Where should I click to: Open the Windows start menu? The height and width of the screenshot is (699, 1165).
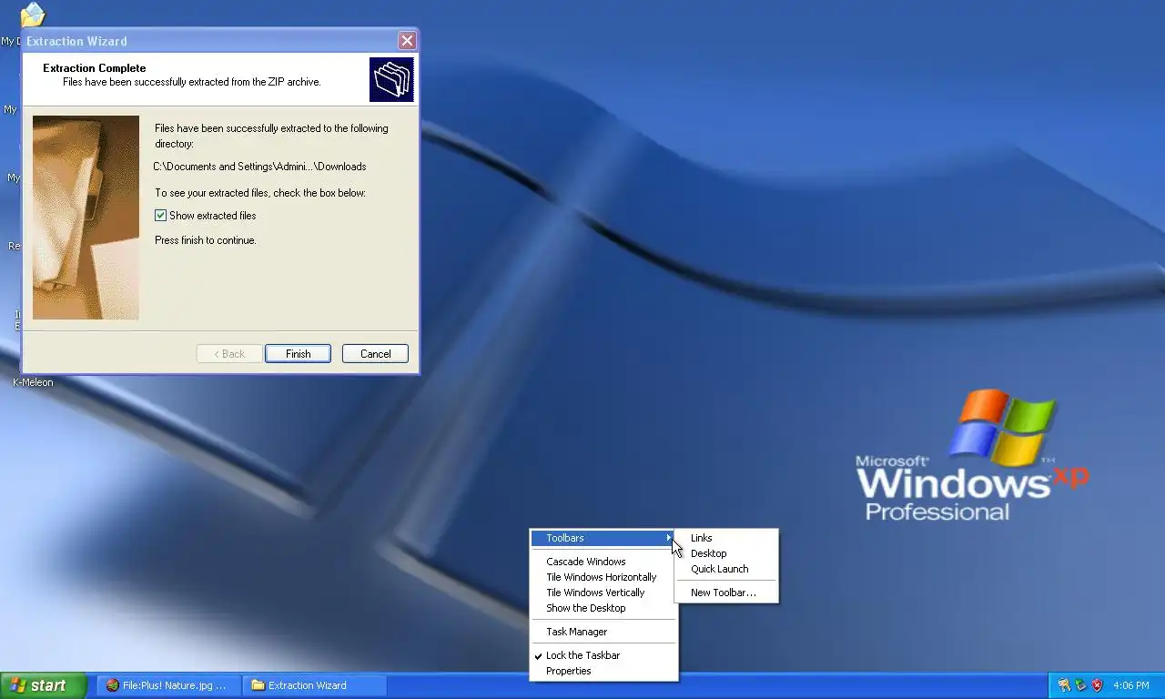point(43,685)
